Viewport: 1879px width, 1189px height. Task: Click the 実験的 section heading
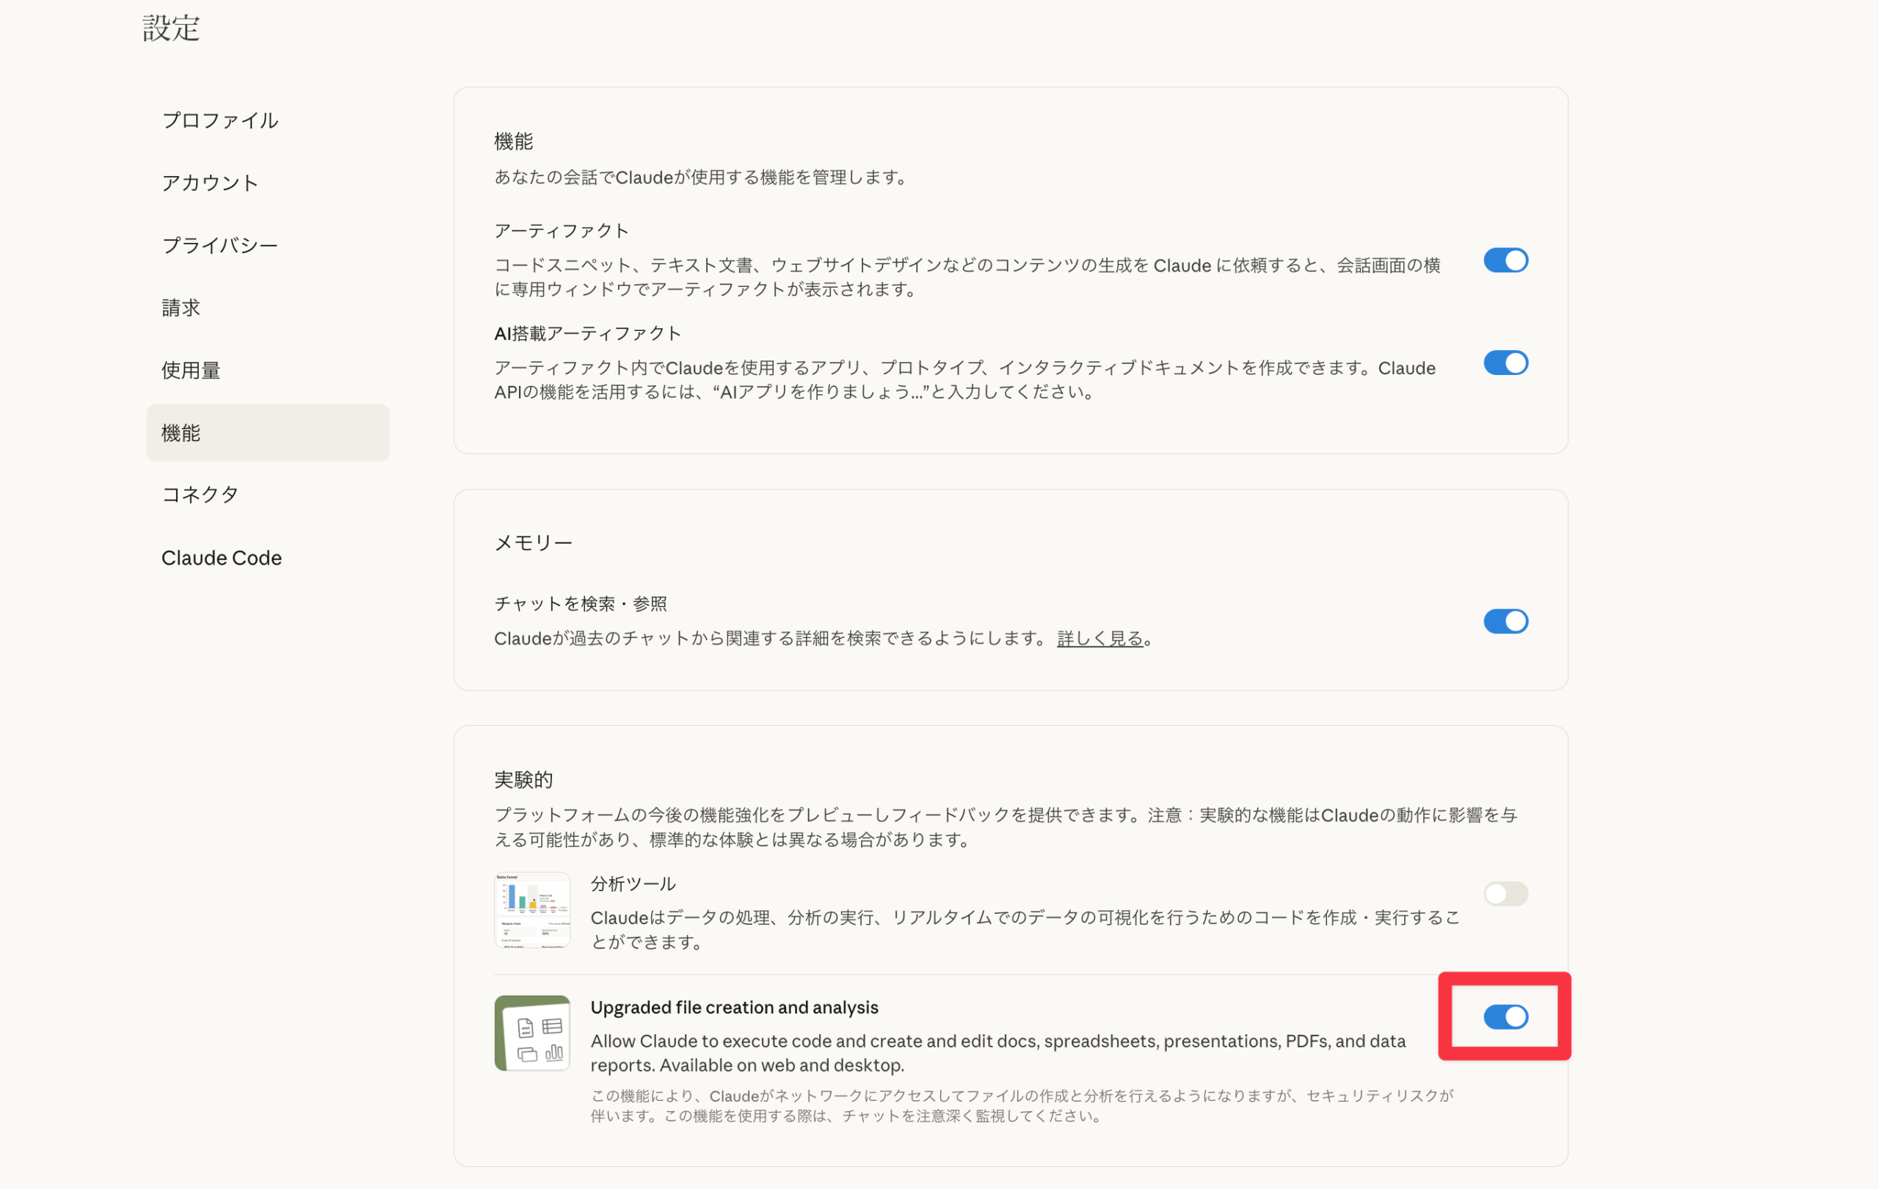click(x=523, y=779)
